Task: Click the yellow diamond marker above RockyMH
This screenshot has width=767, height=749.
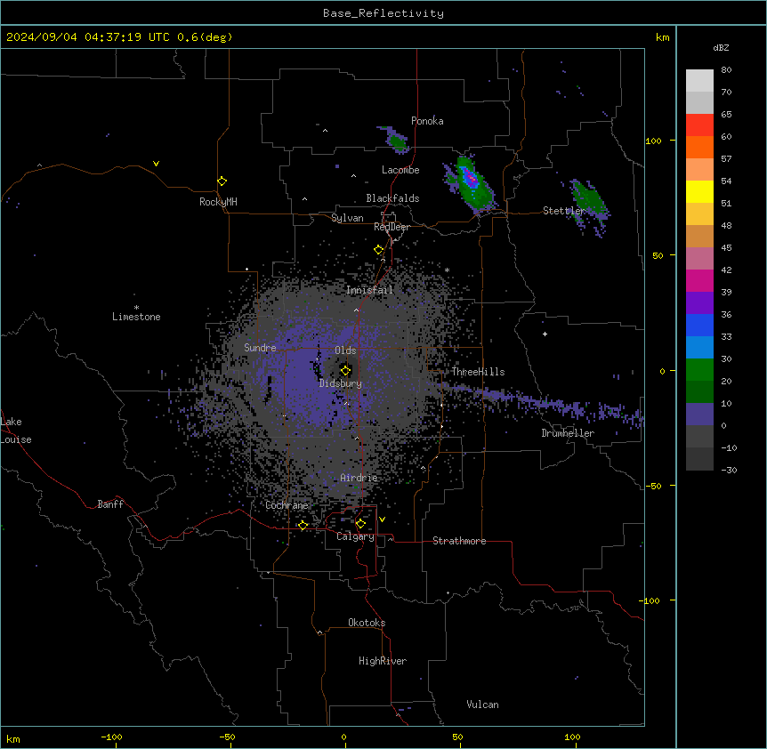Action: pos(222,181)
